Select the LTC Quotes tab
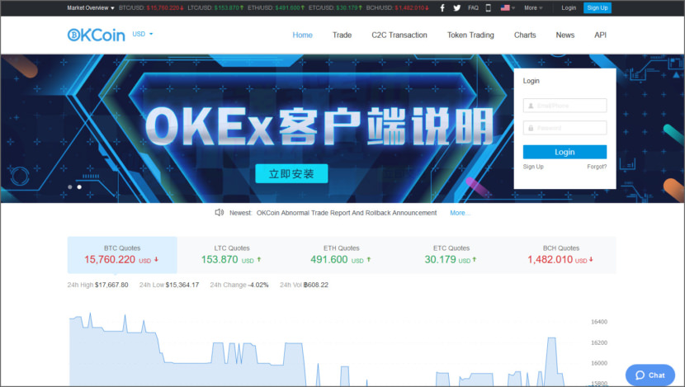This screenshot has width=685, height=387. click(x=232, y=255)
